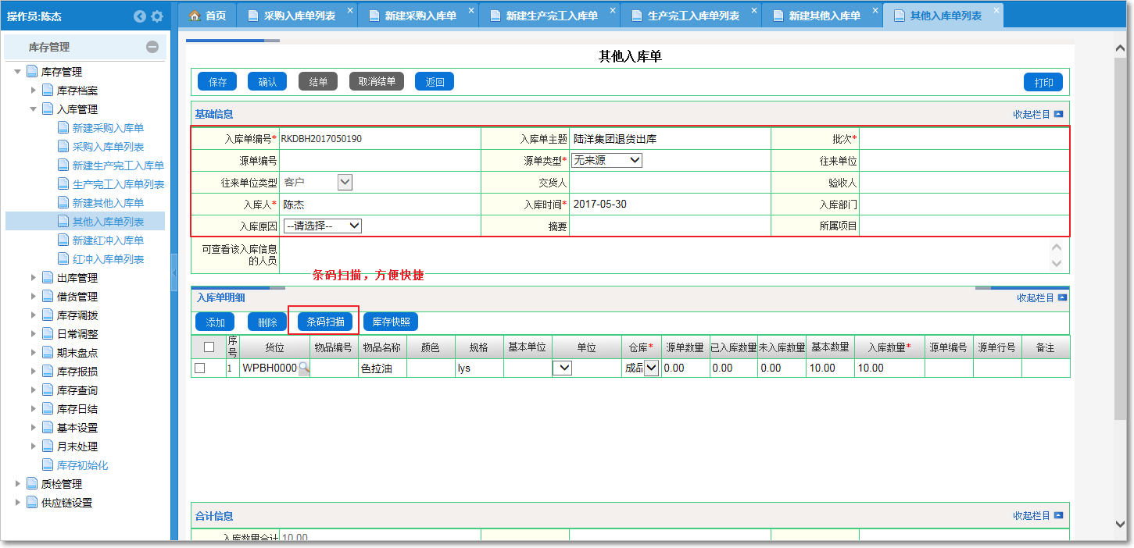The image size is (1134, 548).
Task: Open the 源单类型 dropdown
Action: coord(606,160)
